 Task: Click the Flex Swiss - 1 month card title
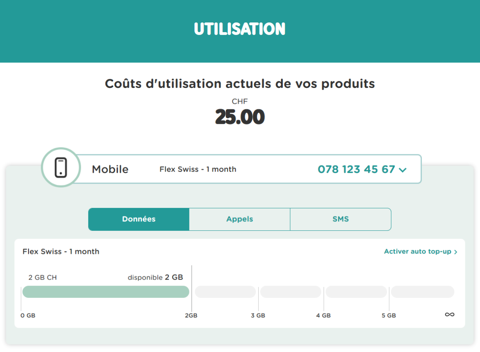(x=61, y=251)
